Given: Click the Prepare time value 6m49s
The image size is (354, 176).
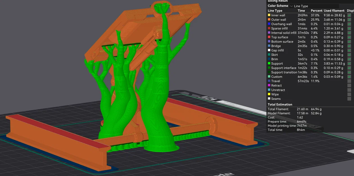Looking at the screenshot, I should point(302,122).
